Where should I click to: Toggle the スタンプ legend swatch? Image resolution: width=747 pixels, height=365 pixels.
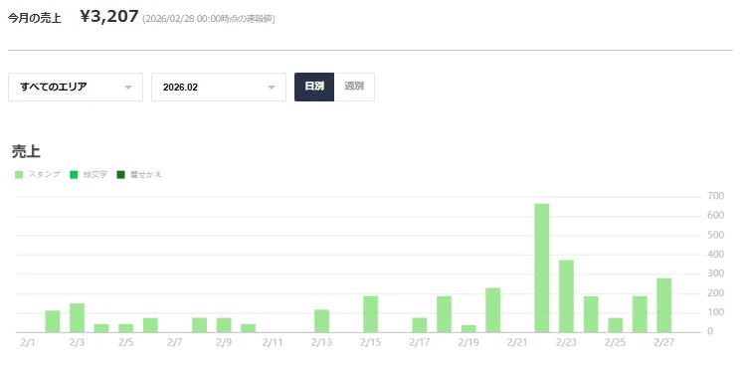point(19,175)
